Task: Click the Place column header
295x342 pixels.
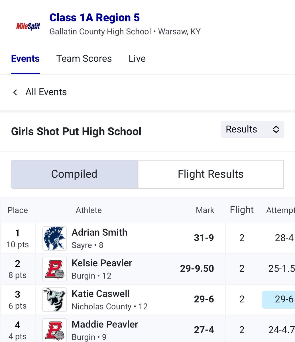Action: point(18,210)
